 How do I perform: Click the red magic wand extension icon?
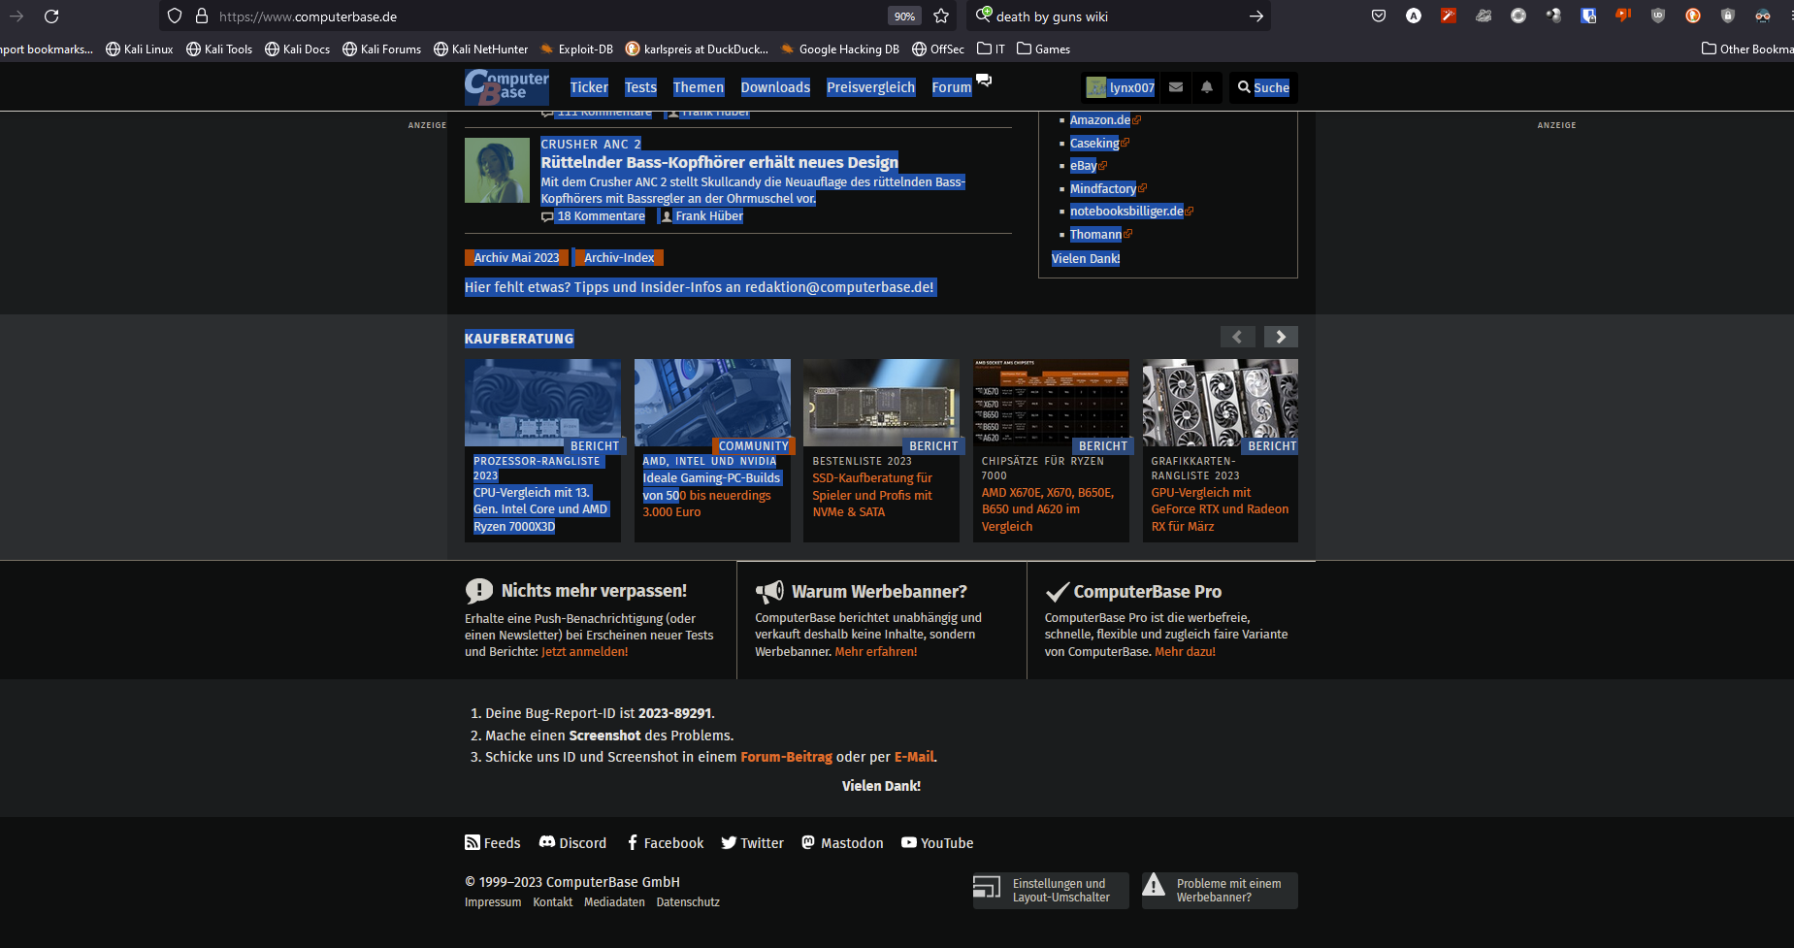pos(1449,16)
